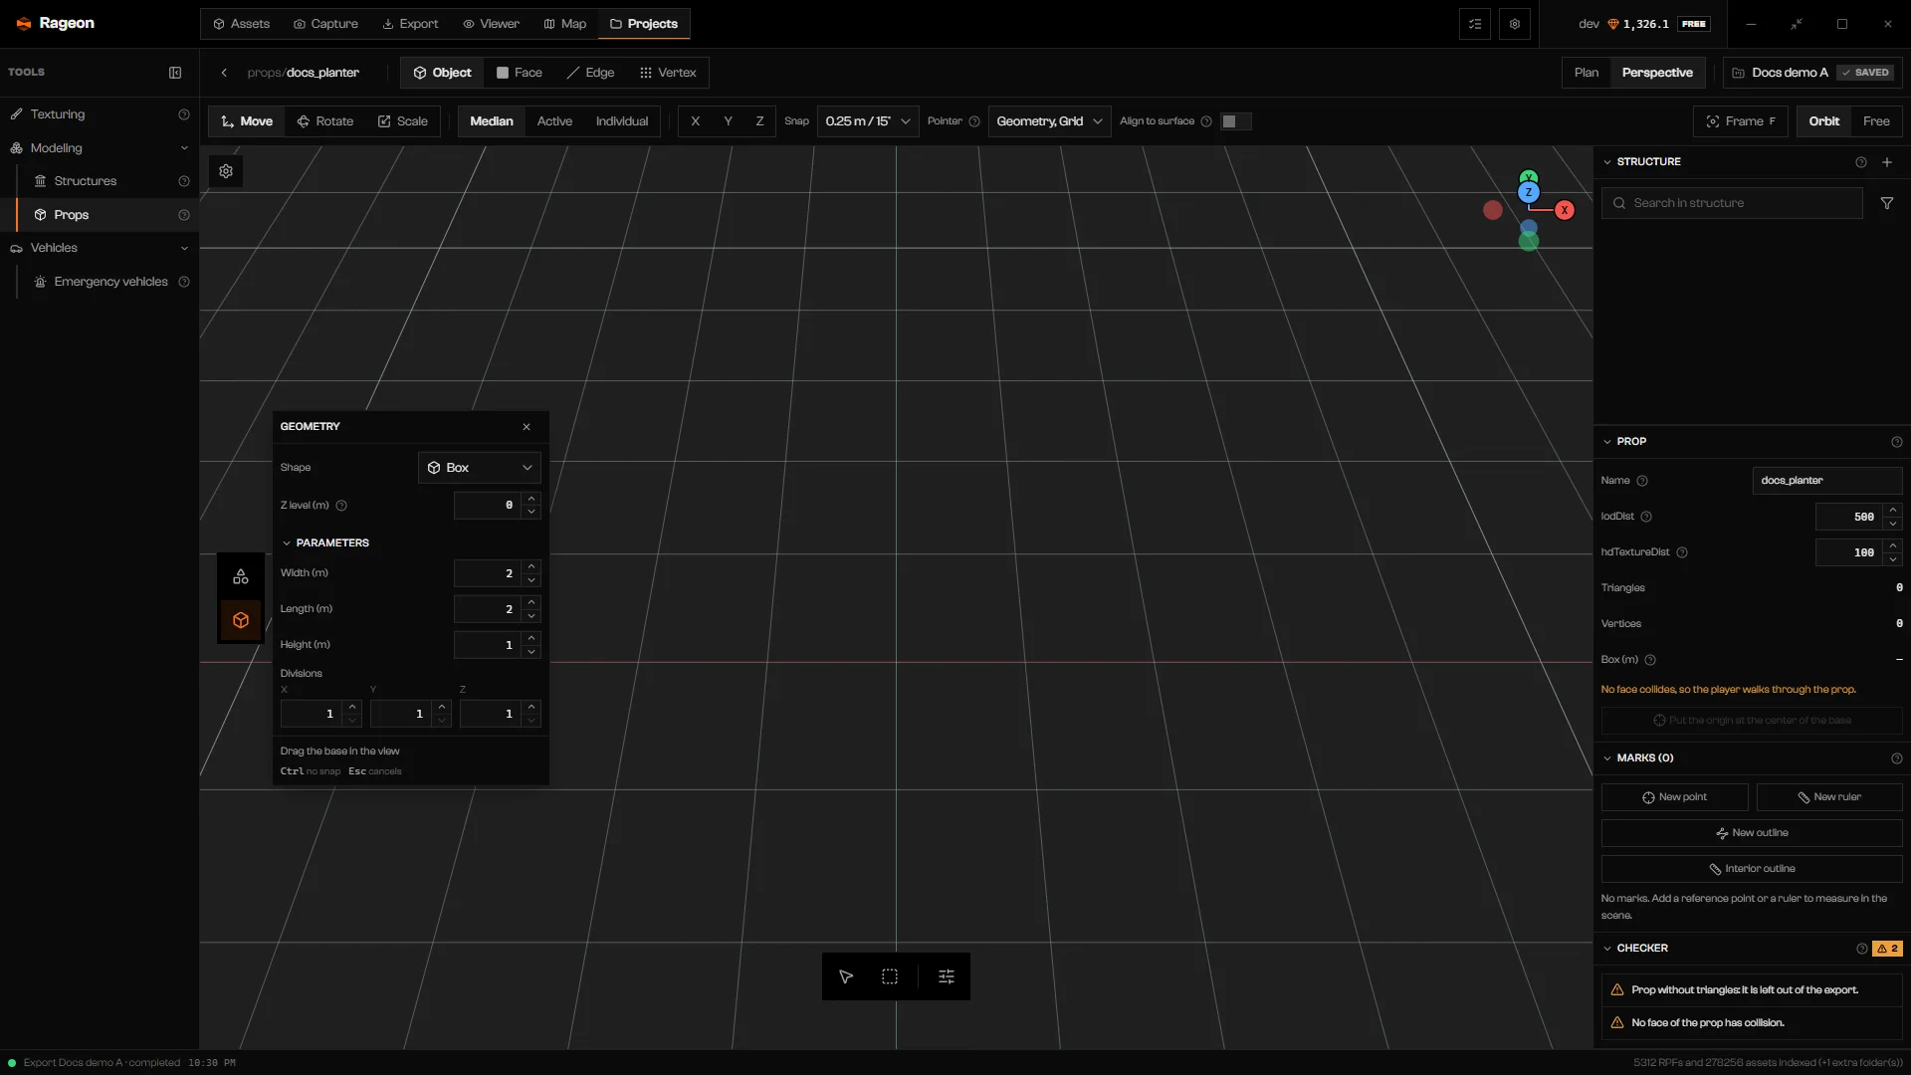Toggle Align to surface switch

coord(1235,121)
